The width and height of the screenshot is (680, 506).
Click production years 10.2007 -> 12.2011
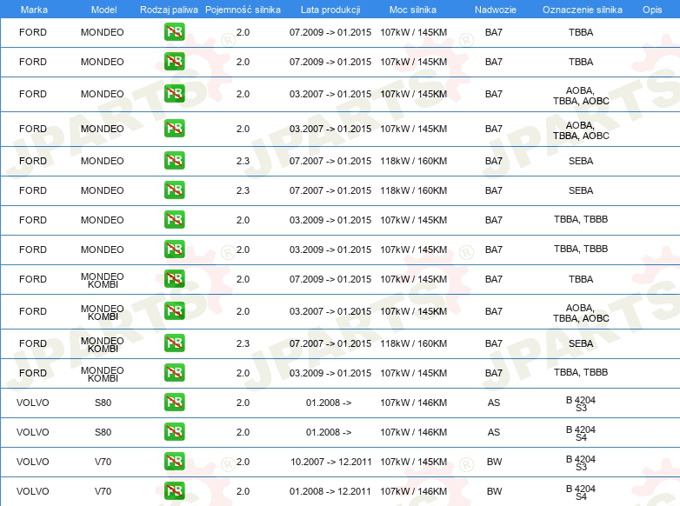(331, 462)
